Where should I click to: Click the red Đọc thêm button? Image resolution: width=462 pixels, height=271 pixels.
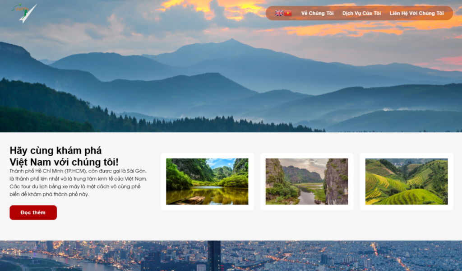tap(33, 213)
